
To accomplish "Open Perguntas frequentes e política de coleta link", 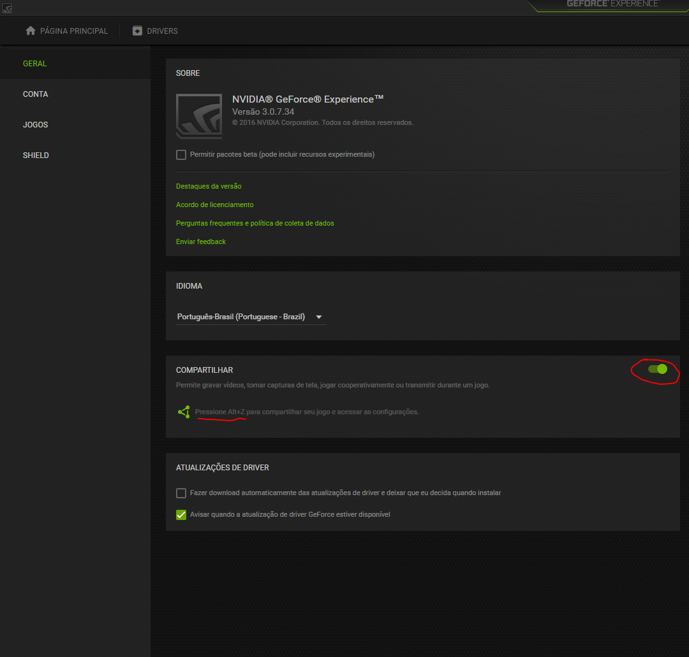I will [255, 223].
